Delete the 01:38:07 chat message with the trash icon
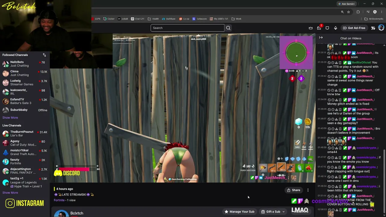The width and height of the screenshot is (386, 217). [340, 119]
